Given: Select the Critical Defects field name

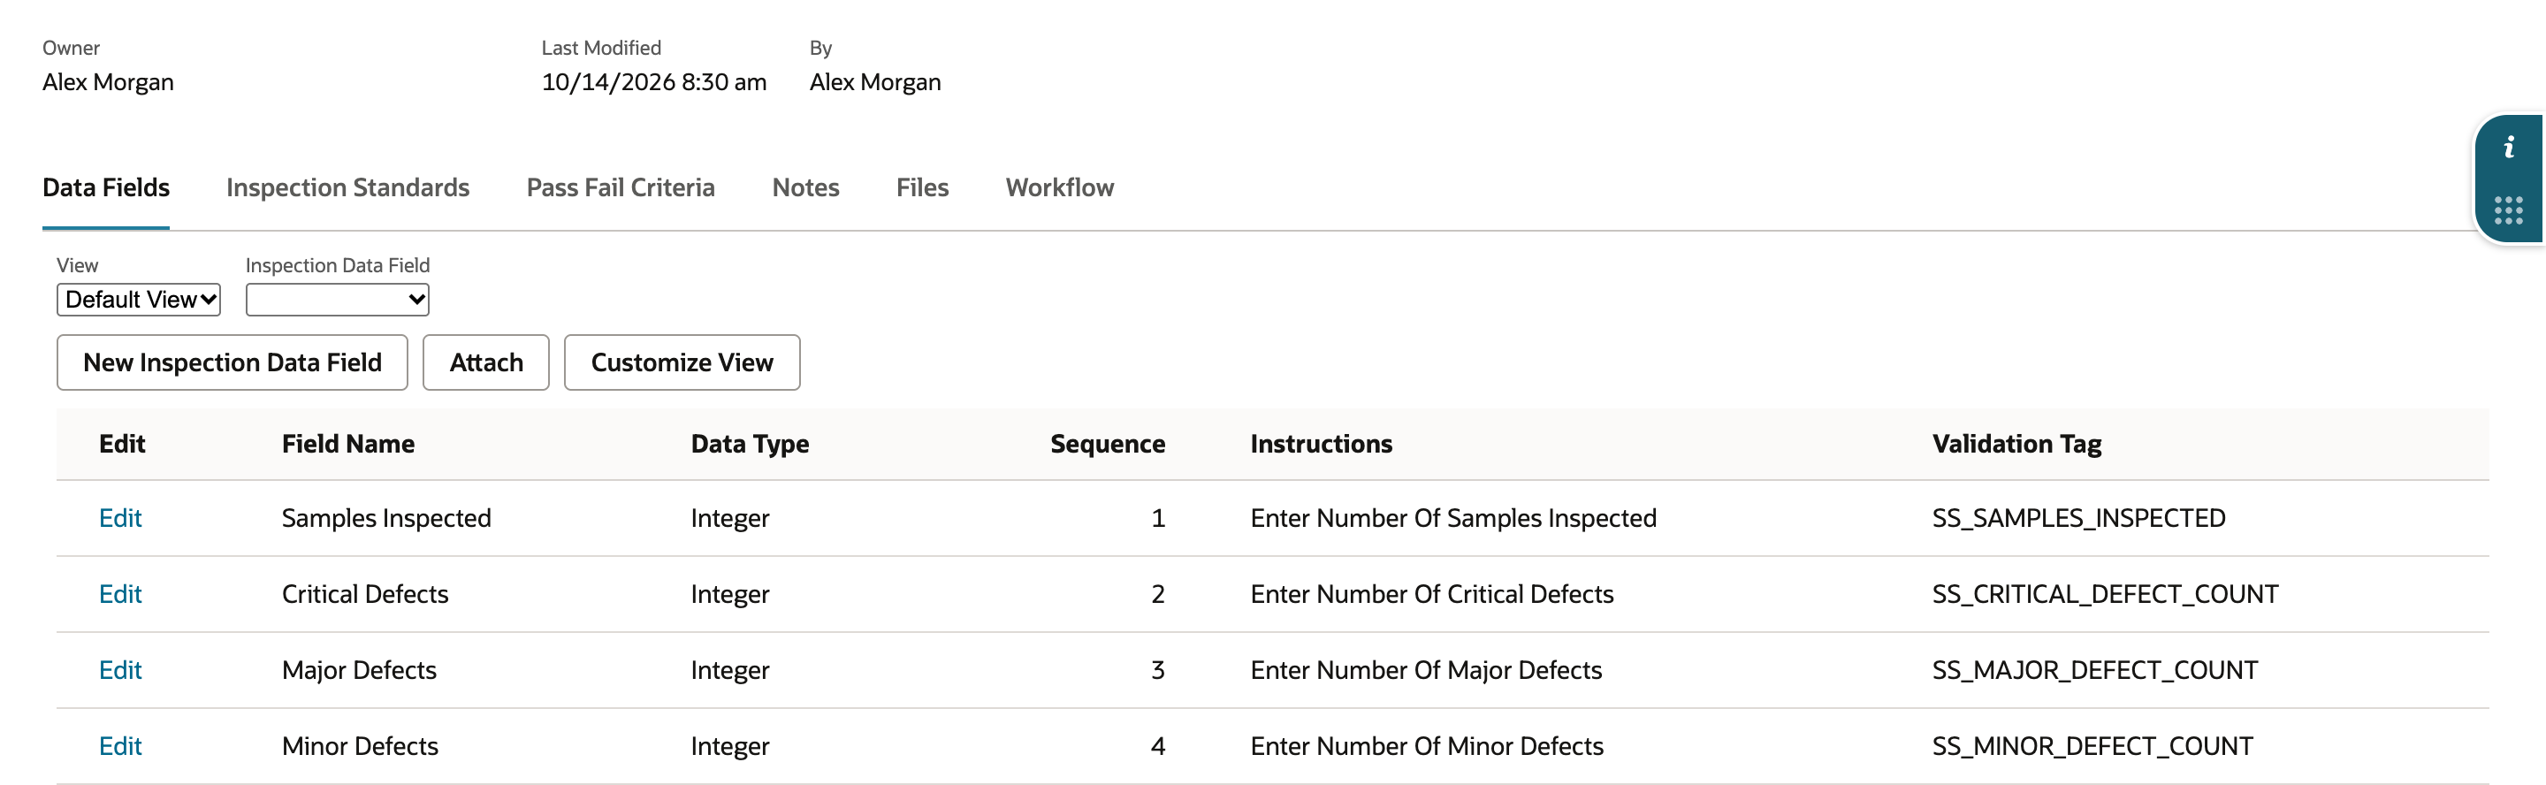Looking at the screenshot, I should [365, 594].
